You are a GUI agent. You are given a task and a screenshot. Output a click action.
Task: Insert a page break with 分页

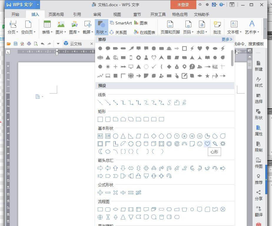pos(13,27)
